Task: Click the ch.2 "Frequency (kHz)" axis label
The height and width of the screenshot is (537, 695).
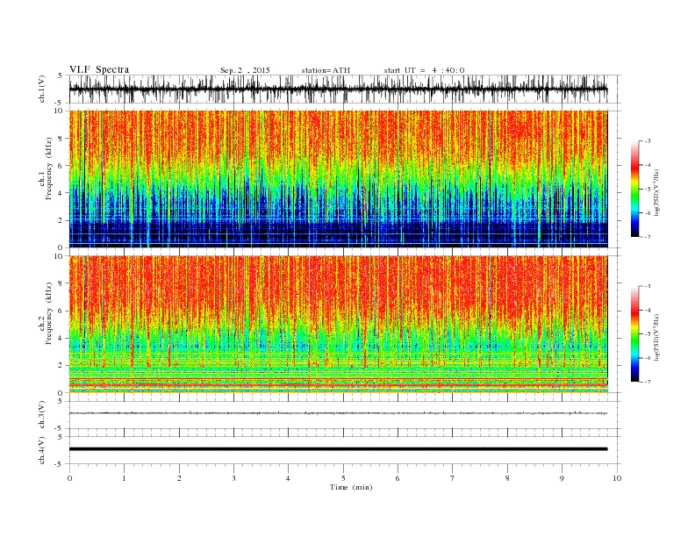Action: pos(49,312)
